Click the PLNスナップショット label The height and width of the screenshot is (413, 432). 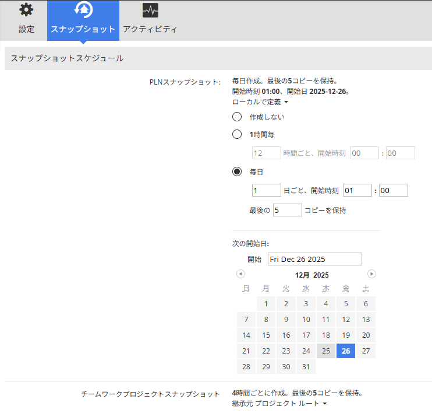pyautogui.click(x=185, y=82)
